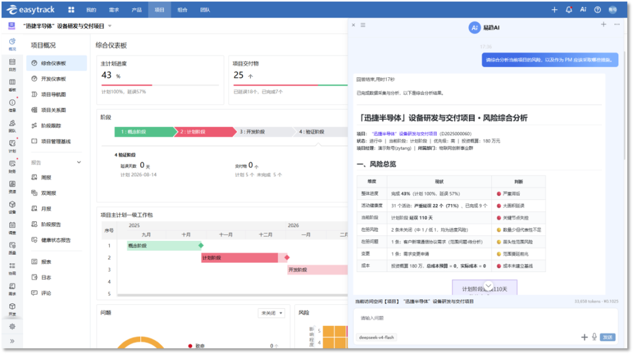Open the 开发 development icon in the left rail
This screenshot has width=633, height=354.
tap(12, 310)
